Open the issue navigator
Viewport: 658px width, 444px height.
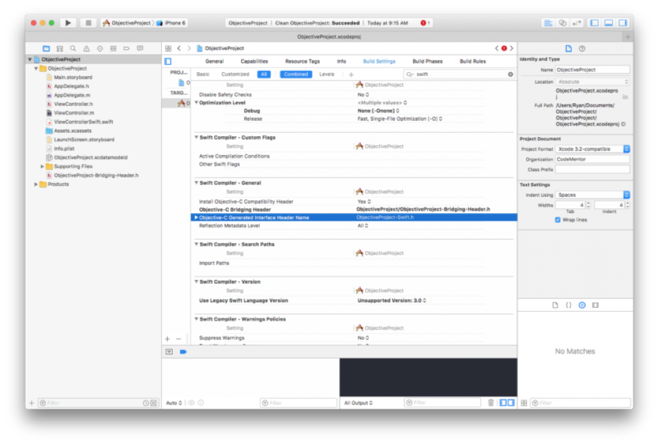(86, 49)
